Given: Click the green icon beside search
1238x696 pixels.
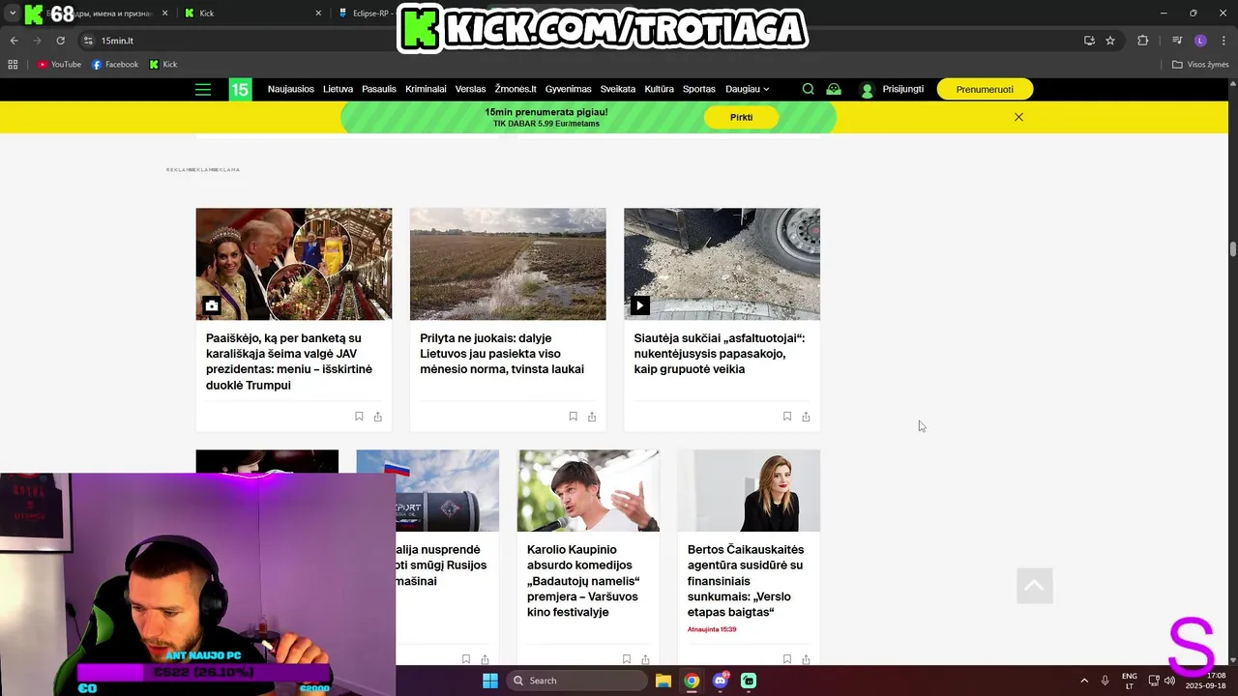Looking at the screenshot, I should point(834,89).
